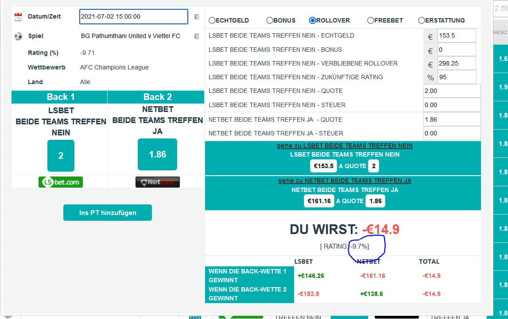508x319 pixels.
Task: Edit the LSBET BONUS amount field
Action: coord(457,50)
